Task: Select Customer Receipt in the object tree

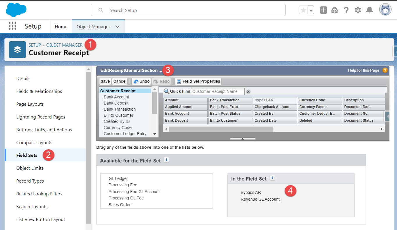Action: tap(125, 91)
